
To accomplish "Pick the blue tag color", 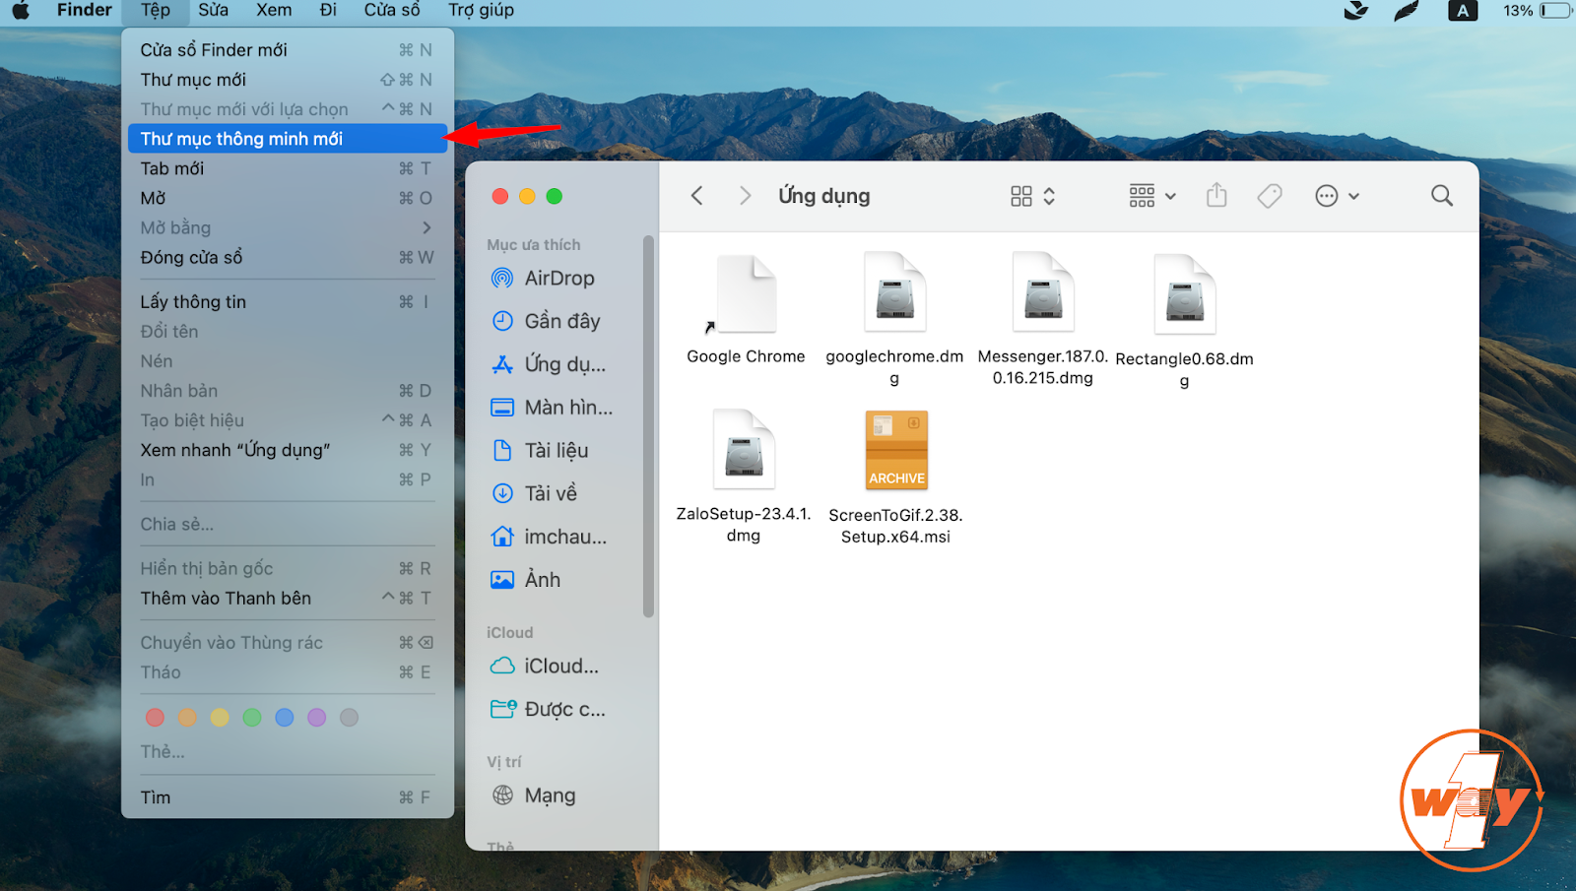I will (x=285, y=718).
